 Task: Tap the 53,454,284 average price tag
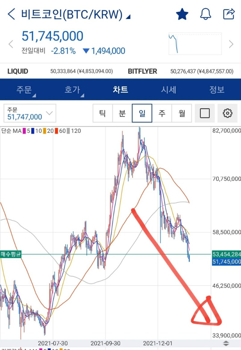[x=227, y=254]
